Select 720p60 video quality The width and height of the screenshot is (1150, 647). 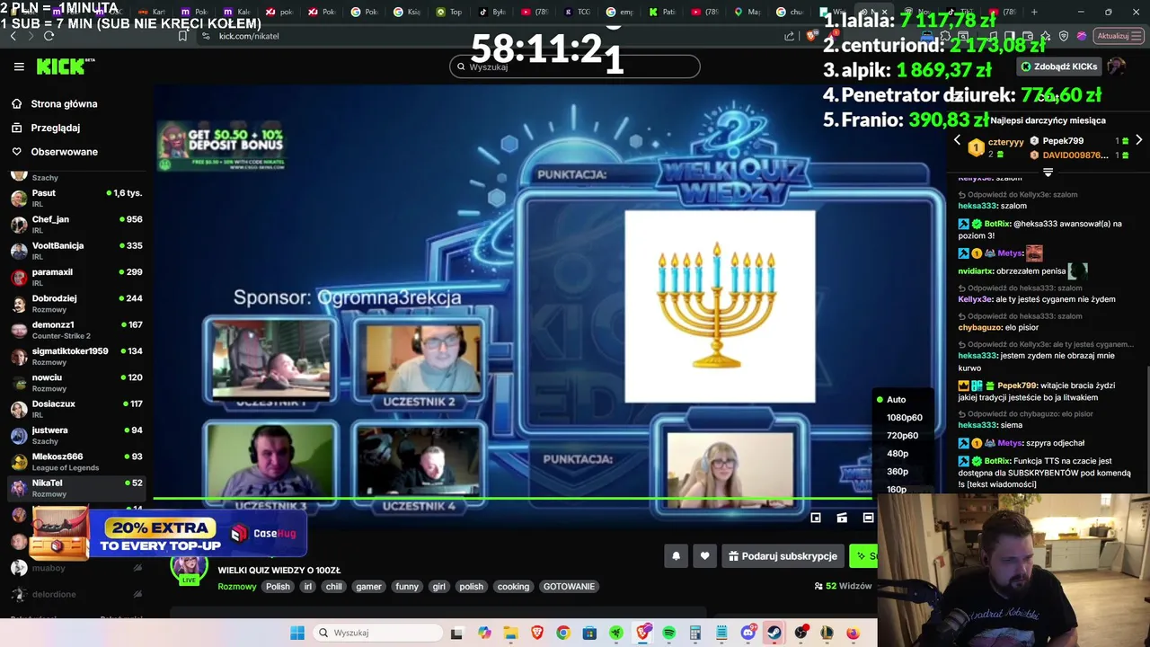(x=902, y=435)
